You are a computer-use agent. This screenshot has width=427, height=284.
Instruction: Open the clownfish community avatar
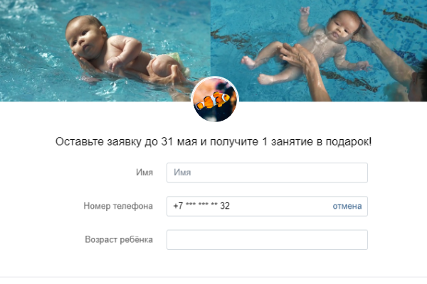tap(215, 99)
